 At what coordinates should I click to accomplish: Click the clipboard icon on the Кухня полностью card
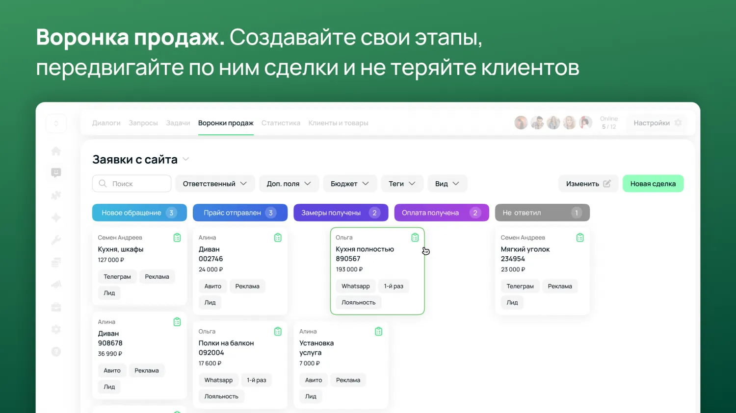pyautogui.click(x=415, y=238)
